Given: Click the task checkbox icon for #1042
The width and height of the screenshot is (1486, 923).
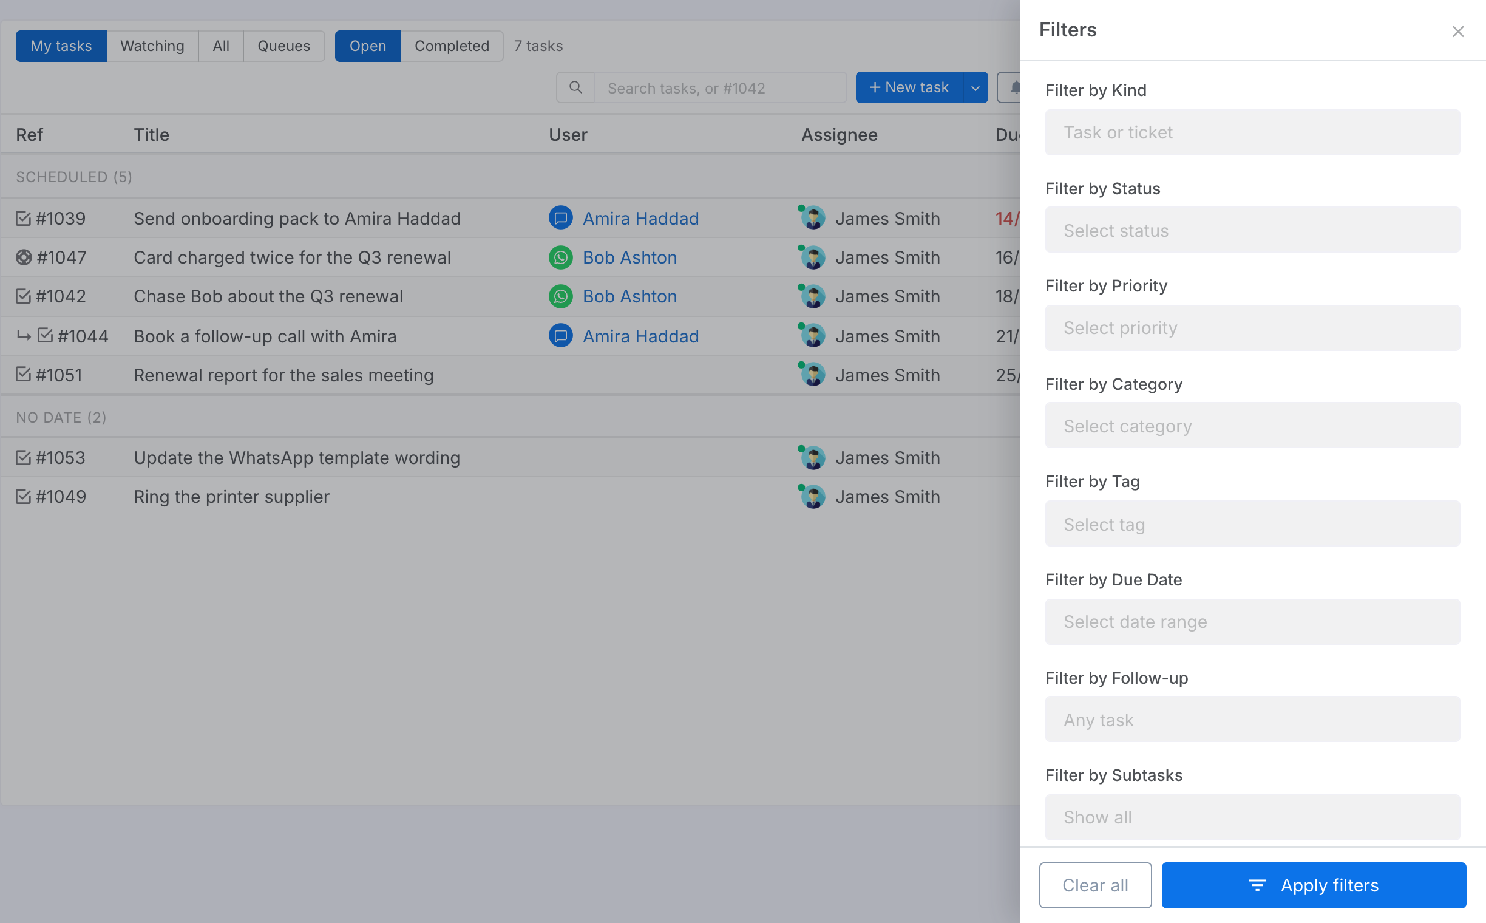Looking at the screenshot, I should click(23, 296).
